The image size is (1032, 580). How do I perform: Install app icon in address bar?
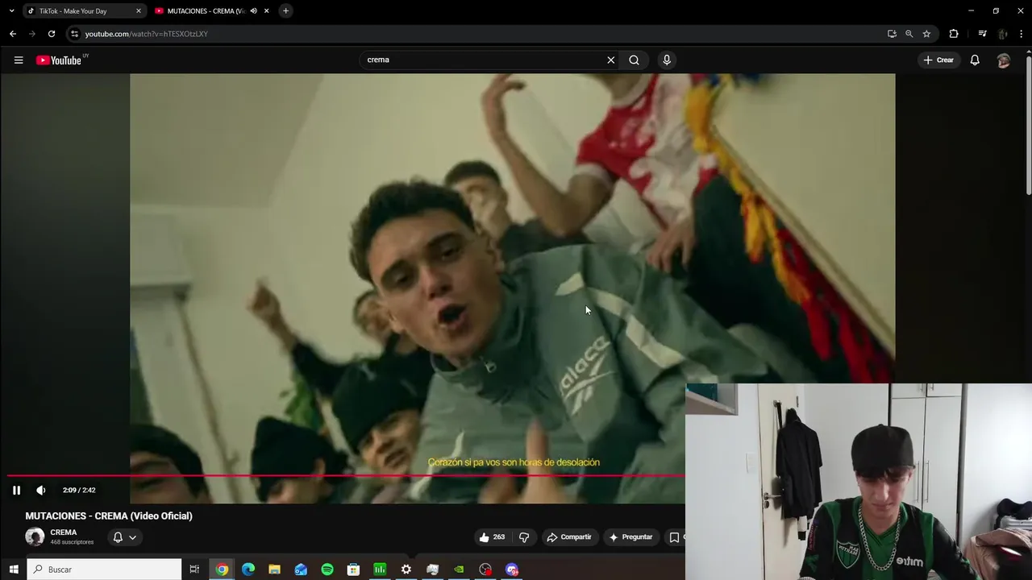pyautogui.click(x=892, y=34)
